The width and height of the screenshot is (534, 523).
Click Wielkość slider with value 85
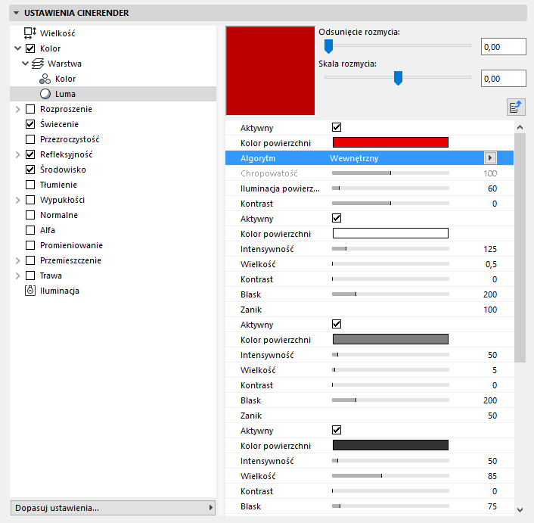click(390, 475)
